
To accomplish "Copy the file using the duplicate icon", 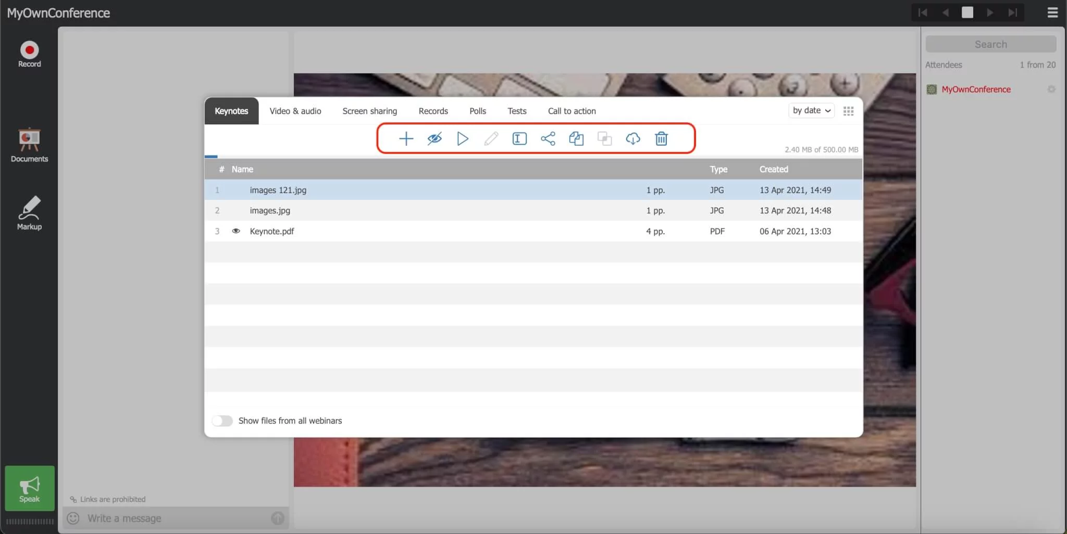I will [x=576, y=138].
